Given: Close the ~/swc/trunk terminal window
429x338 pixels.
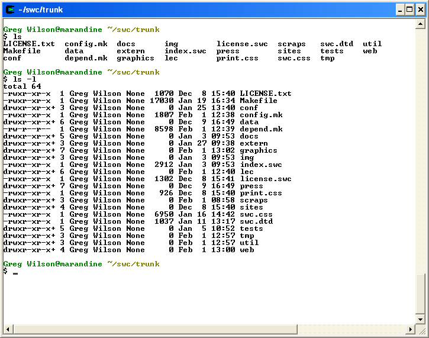Looking at the screenshot, I should pos(419,9).
